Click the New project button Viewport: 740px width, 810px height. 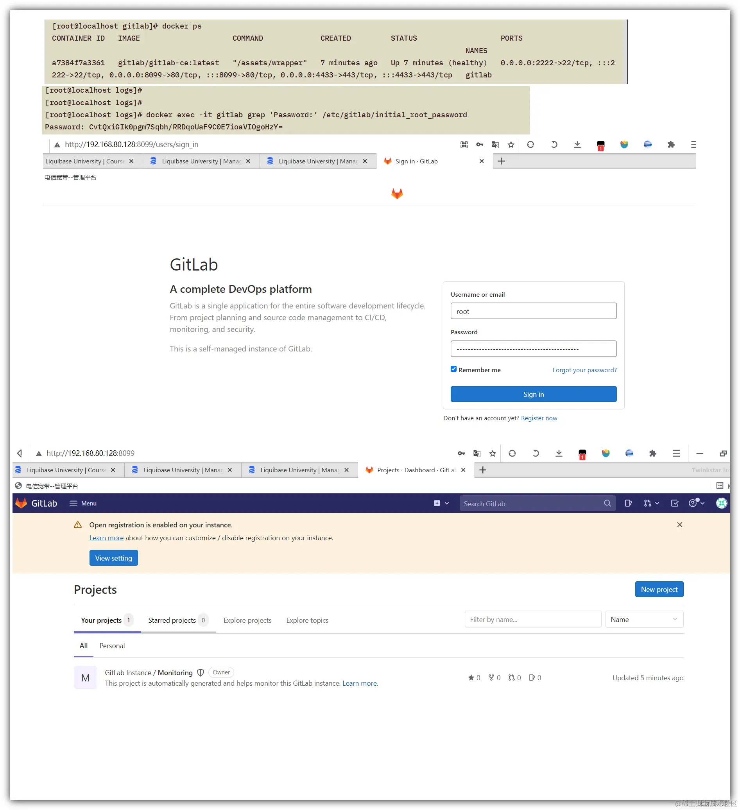(x=659, y=590)
